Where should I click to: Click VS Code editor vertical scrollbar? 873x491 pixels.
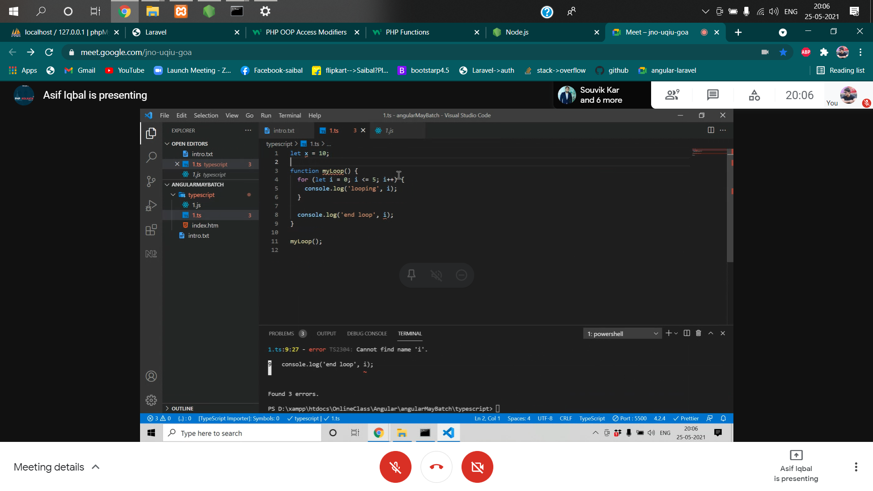pyautogui.click(x=730, y=206)
